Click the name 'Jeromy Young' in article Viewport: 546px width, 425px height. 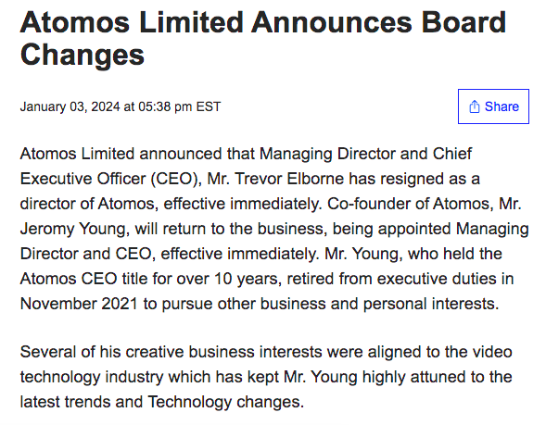tap(75, 230)
